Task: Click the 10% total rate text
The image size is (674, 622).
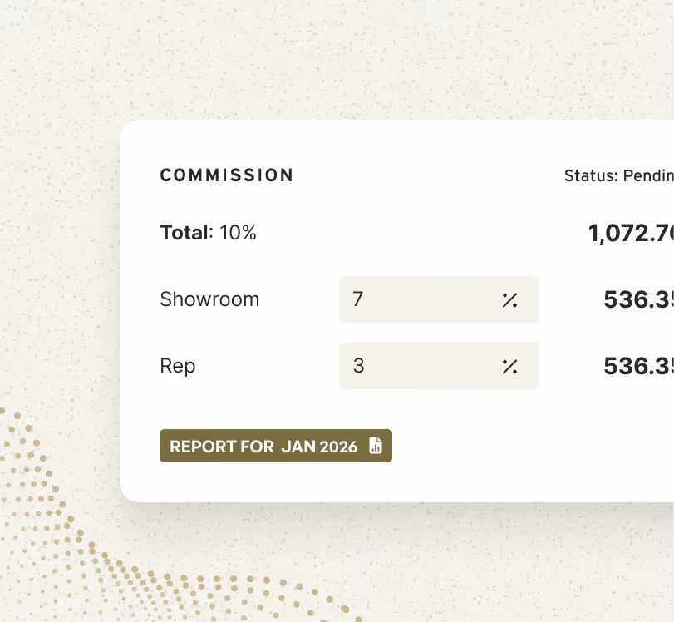Action: pyautogui.click(x=238, y=233)
